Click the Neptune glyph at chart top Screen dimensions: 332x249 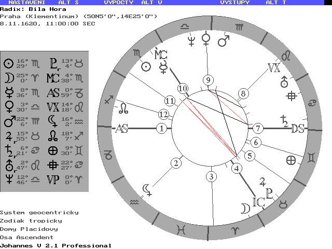(192, 40)
